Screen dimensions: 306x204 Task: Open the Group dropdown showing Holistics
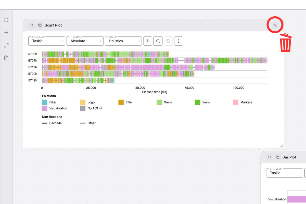click(x=123, y=41)
